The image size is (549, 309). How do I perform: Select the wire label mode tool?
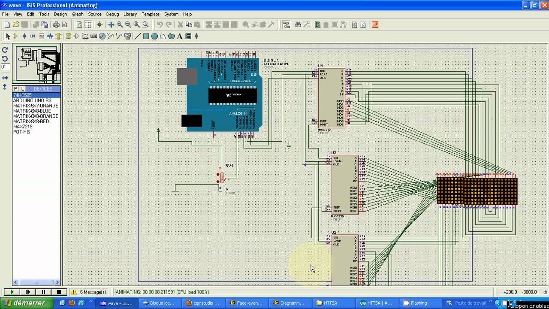pyautogui.click(x=33, y=36)
